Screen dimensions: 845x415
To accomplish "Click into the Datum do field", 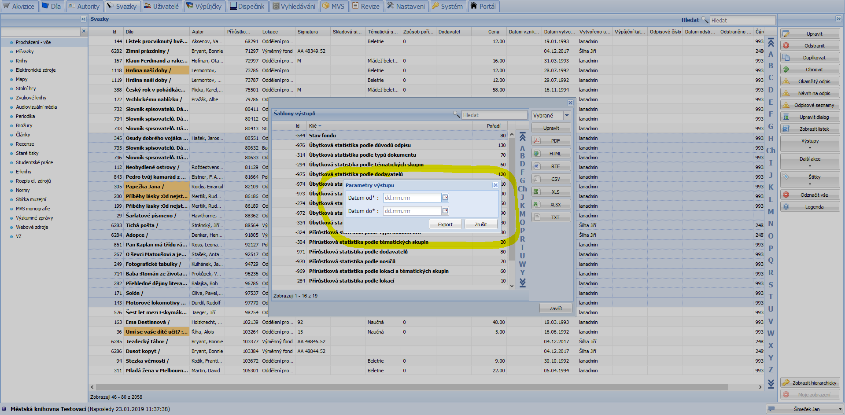I will (x=412, y=211).
